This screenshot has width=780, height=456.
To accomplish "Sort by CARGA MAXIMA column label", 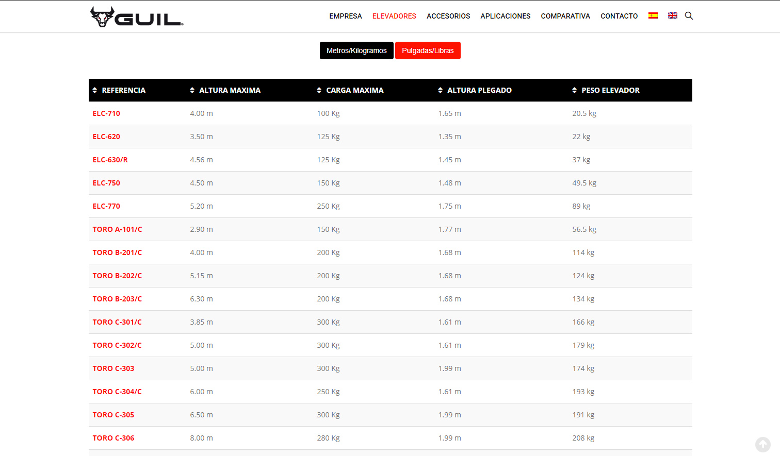I will click(355, 90).
